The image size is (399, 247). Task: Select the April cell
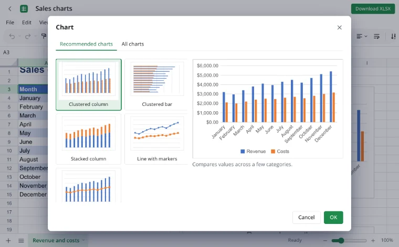[x=33, y=124]
